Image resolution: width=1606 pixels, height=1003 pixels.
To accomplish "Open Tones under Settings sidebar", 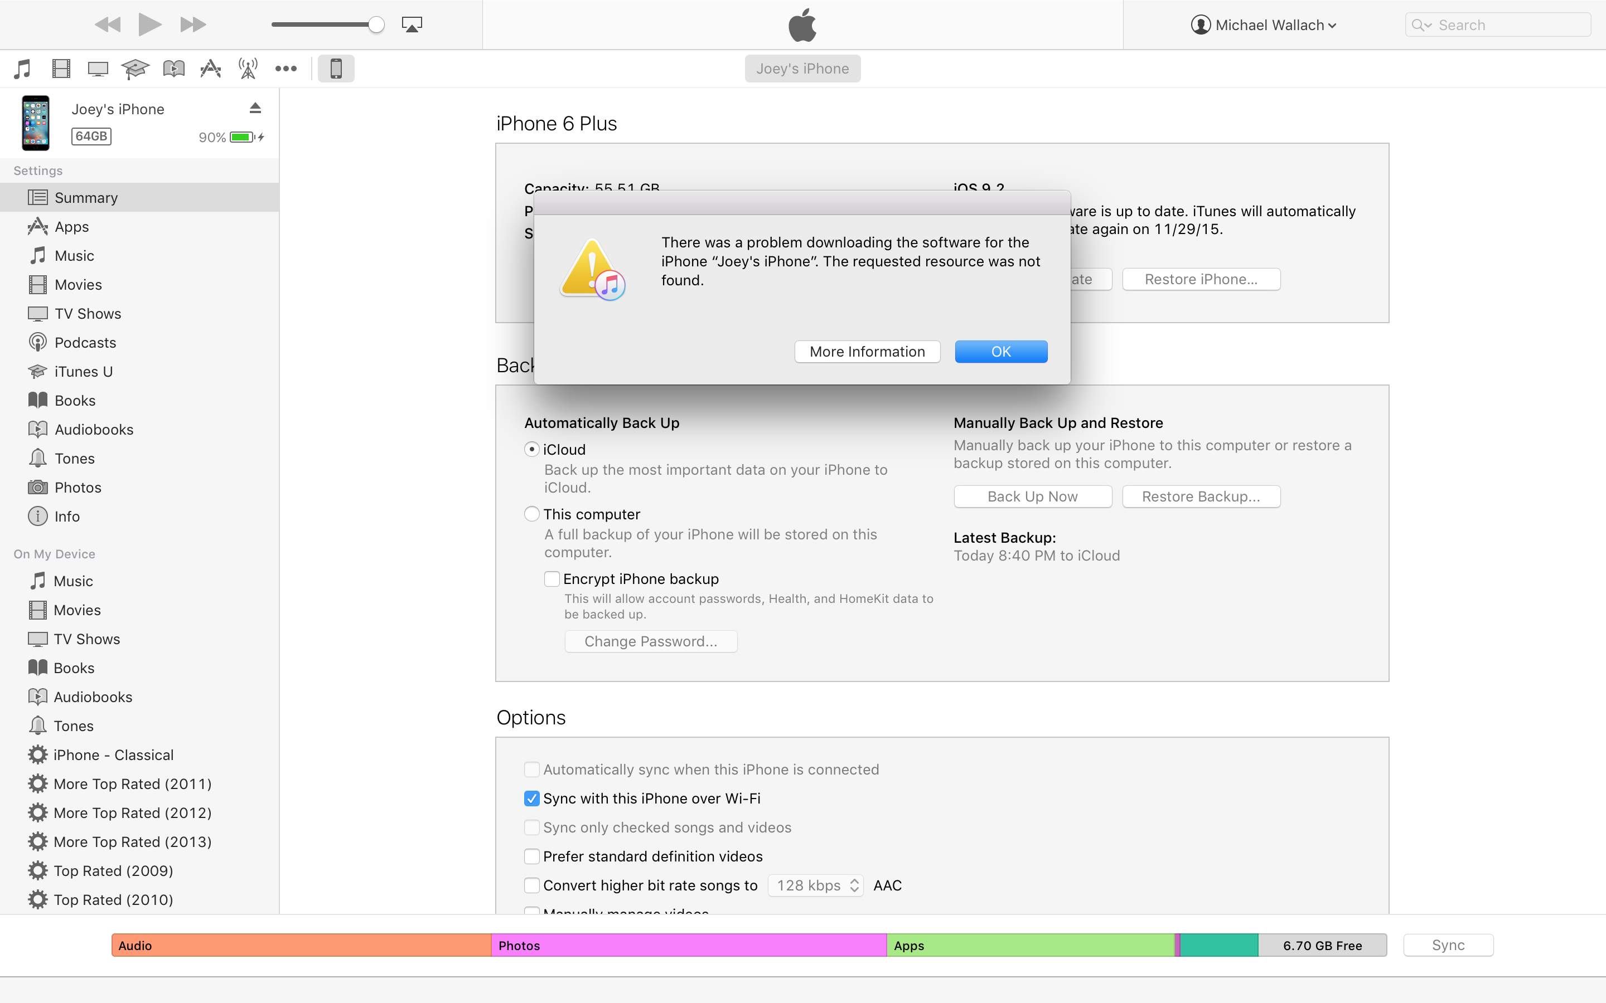I will tap(139, 459).
